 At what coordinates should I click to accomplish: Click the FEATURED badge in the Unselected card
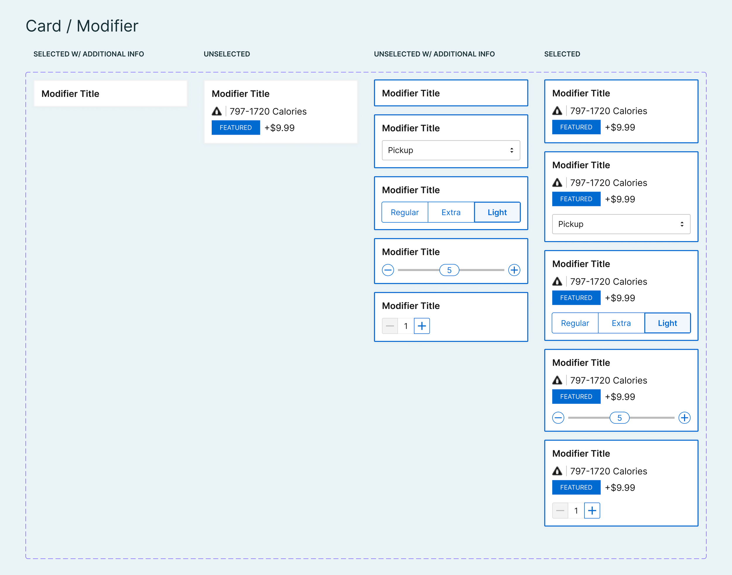[235, 128]
